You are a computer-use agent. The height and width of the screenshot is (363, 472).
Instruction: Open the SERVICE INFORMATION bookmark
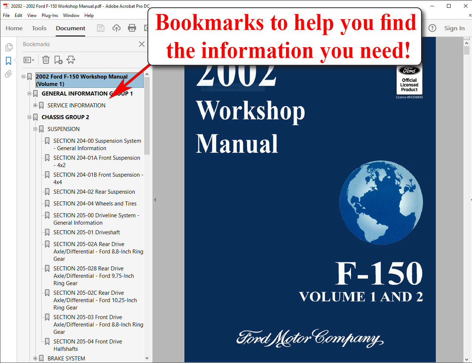coord(76,106)
